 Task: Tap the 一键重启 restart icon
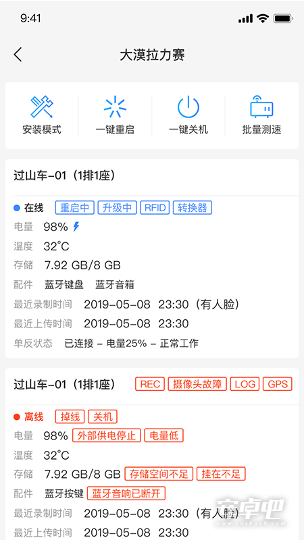(x=115, y=107)
